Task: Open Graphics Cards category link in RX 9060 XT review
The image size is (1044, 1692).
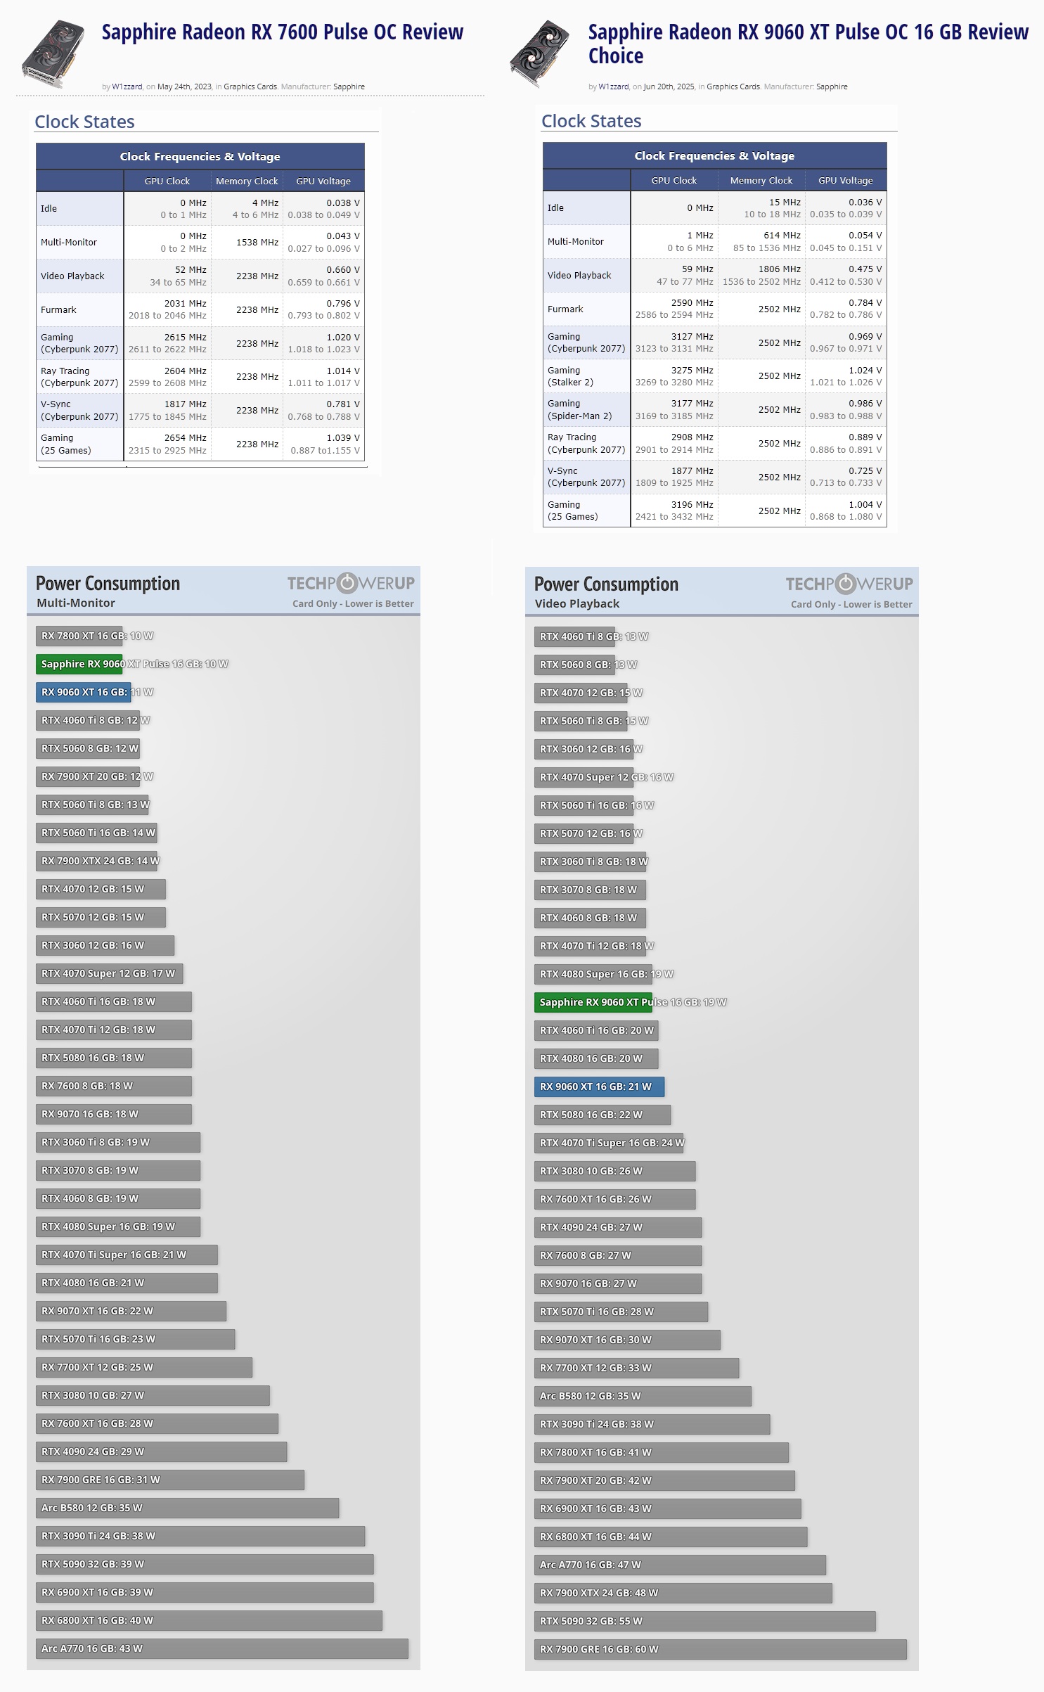Action: 733,86
